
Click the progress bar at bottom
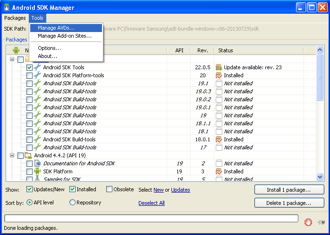pyautogui.click(x=151, y=219)
